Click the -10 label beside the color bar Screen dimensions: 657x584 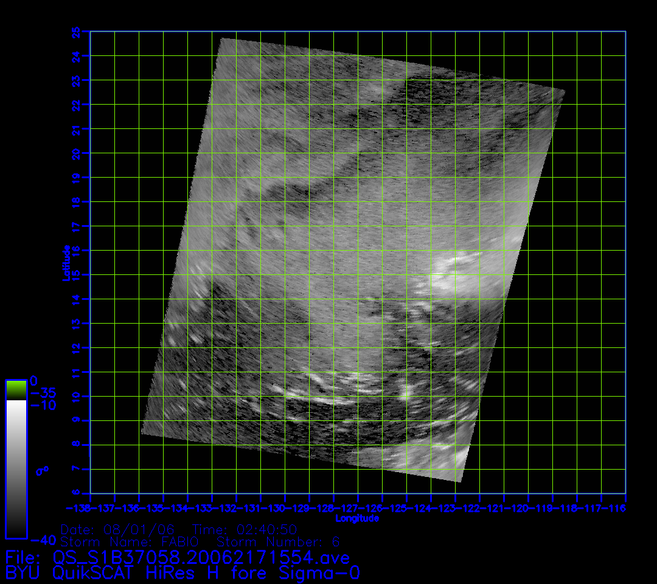click(x=43, y=405)
